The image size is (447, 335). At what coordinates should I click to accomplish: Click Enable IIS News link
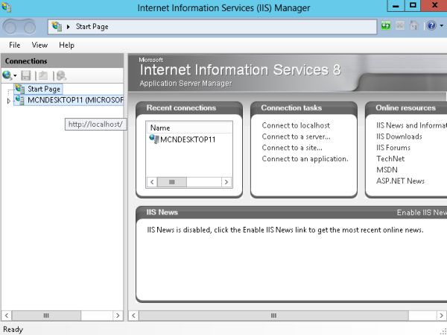(422, 213)
